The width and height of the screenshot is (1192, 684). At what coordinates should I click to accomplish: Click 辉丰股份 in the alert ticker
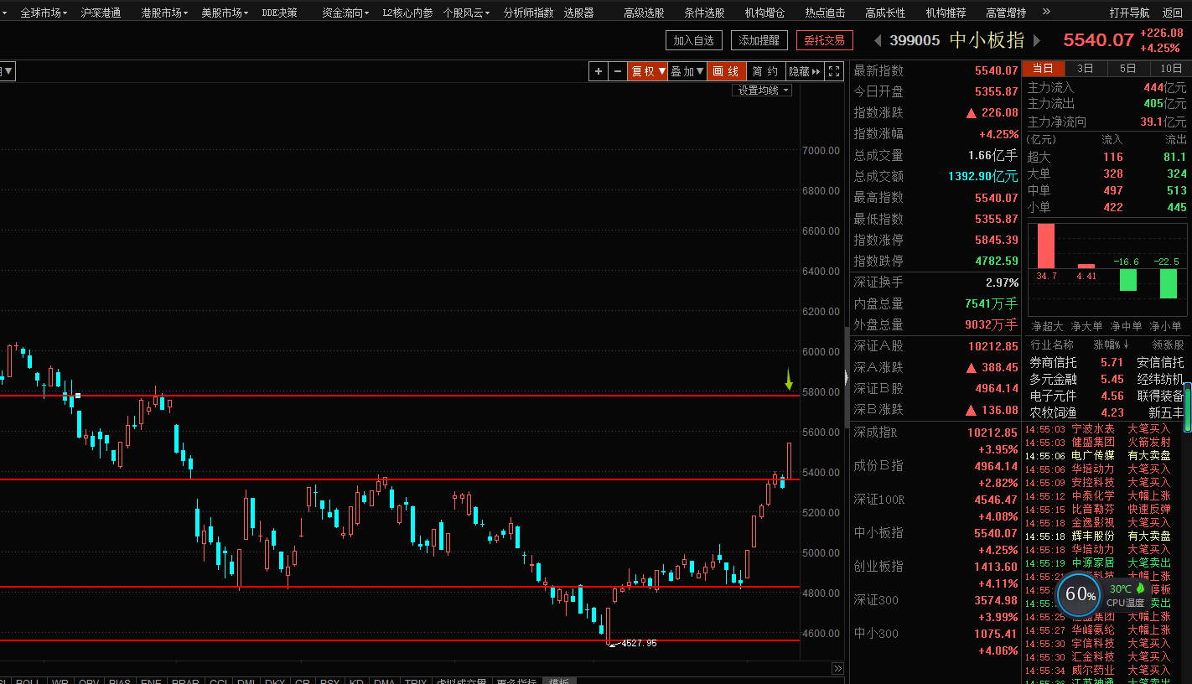coord(1093,536)
